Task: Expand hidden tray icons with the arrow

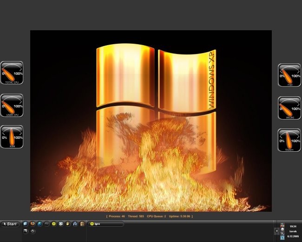Action: click(277, 231)
